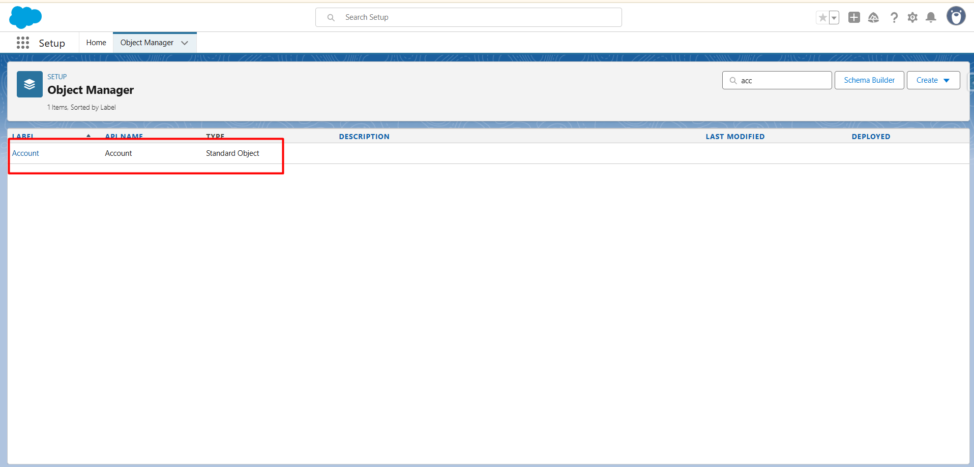Select the Object Manager tab
This screenshot has height=467, width=974.
(147, 43)
